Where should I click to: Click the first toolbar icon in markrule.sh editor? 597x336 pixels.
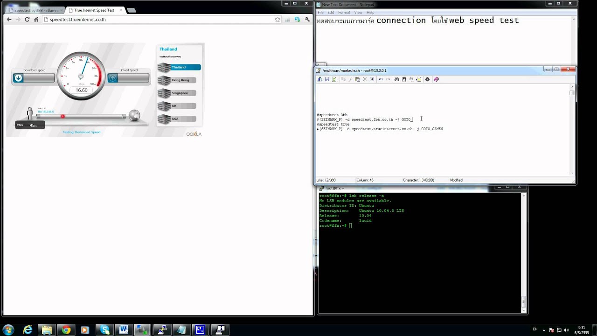click(320, 79)
